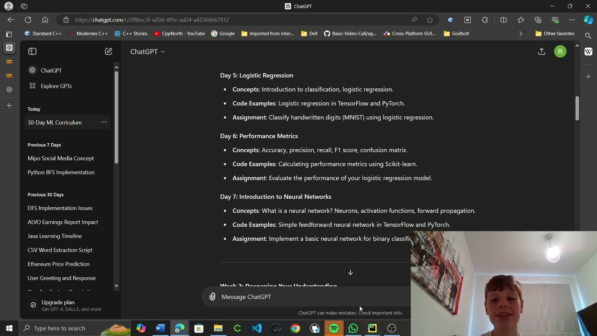Add this page to favorites star
The image size is (597, 336).
[x=430, y=20]
